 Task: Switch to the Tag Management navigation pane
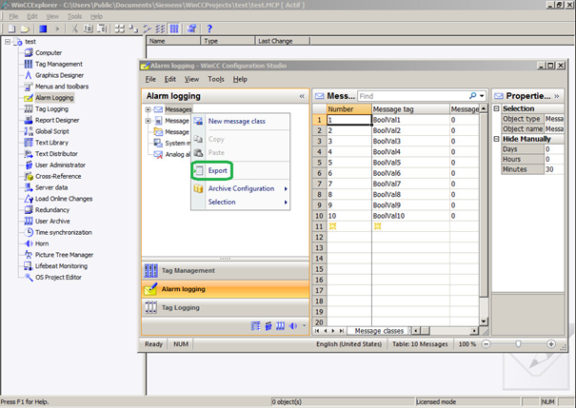point(187,270)
